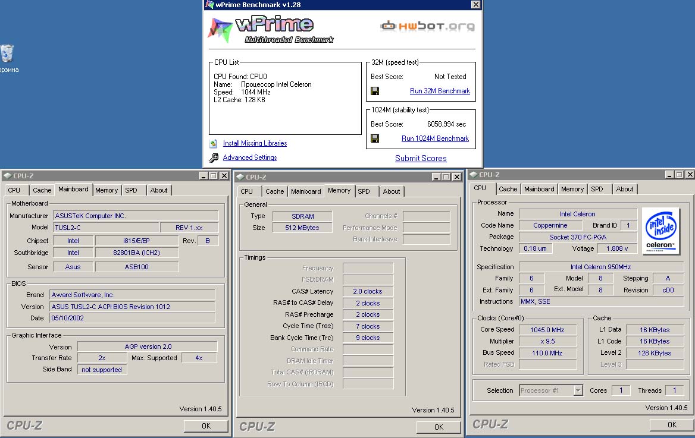Screen dimensions: 695x438
Task: Open Cache tab in Mainboard window
Action: click(x=42, y=190)
